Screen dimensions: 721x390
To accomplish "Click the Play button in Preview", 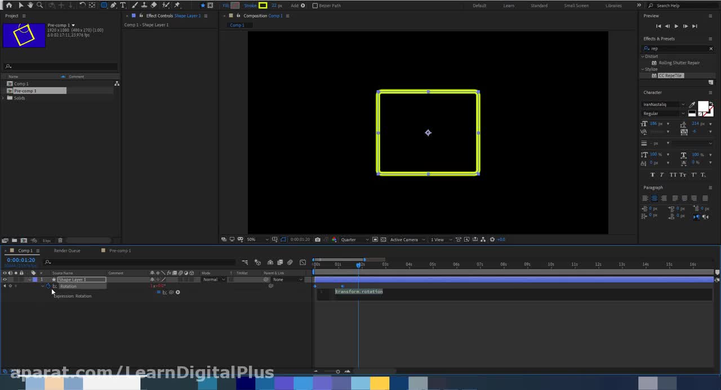I will [x=677, y=26].
